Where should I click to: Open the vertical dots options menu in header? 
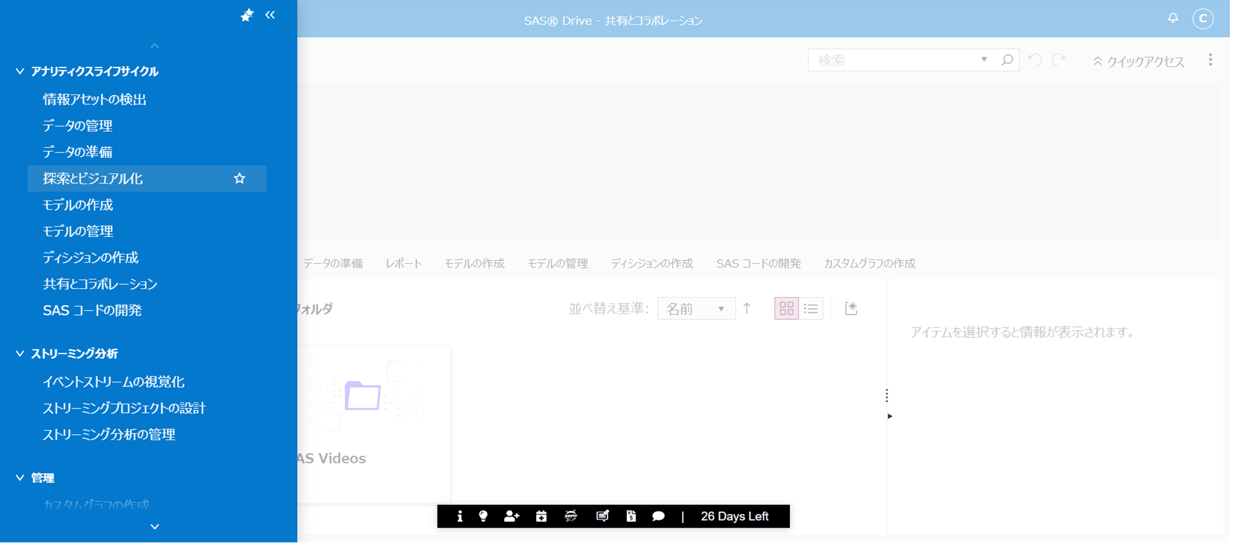[1210, 60]
